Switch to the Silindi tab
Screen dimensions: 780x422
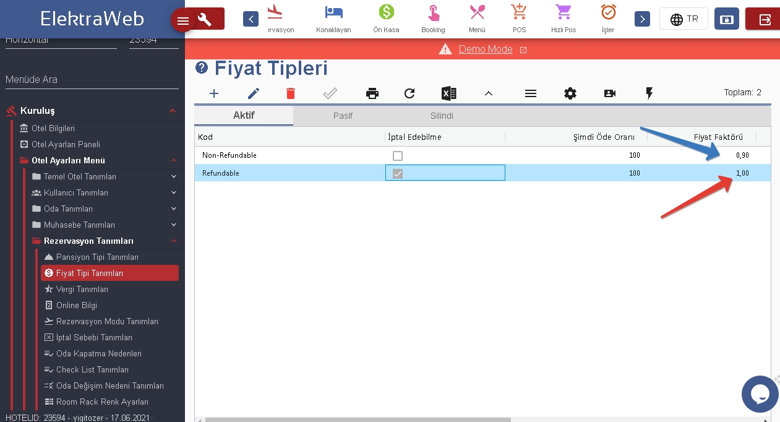pyautogui.click(x=442, y=116)
